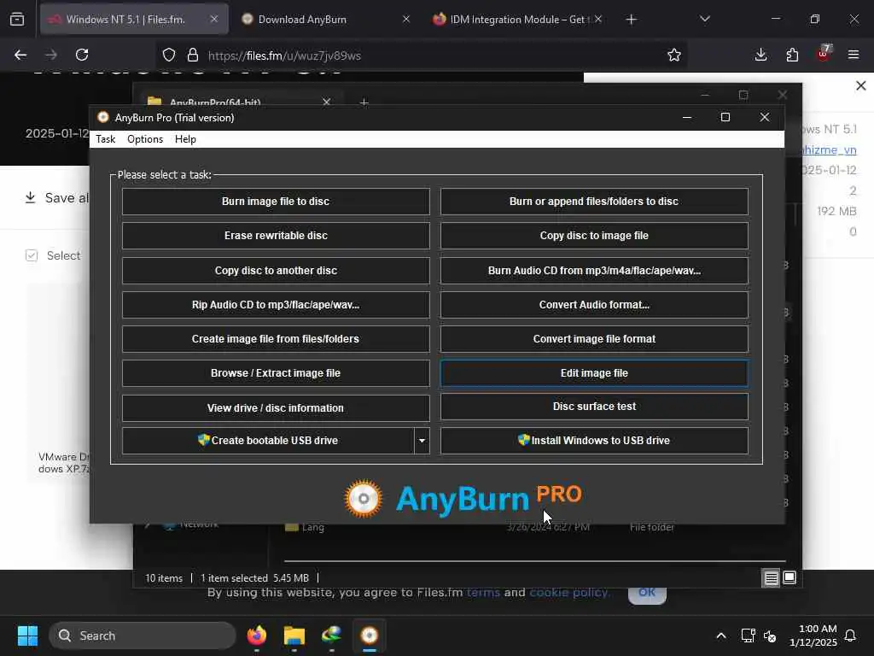Click the uBlock extension icon

click(x=824, y=54)
